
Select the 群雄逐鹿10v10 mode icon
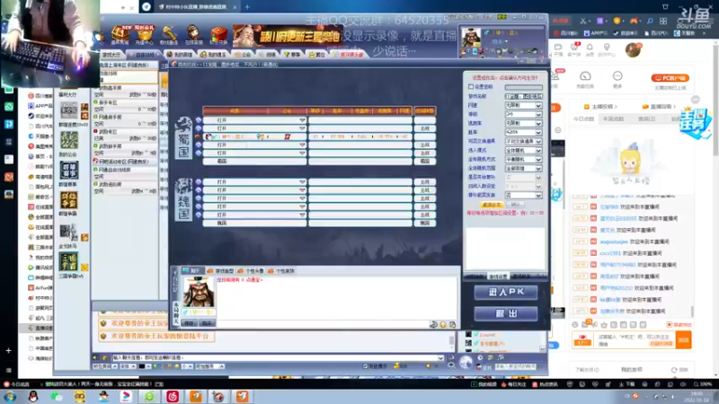point(69,110)
